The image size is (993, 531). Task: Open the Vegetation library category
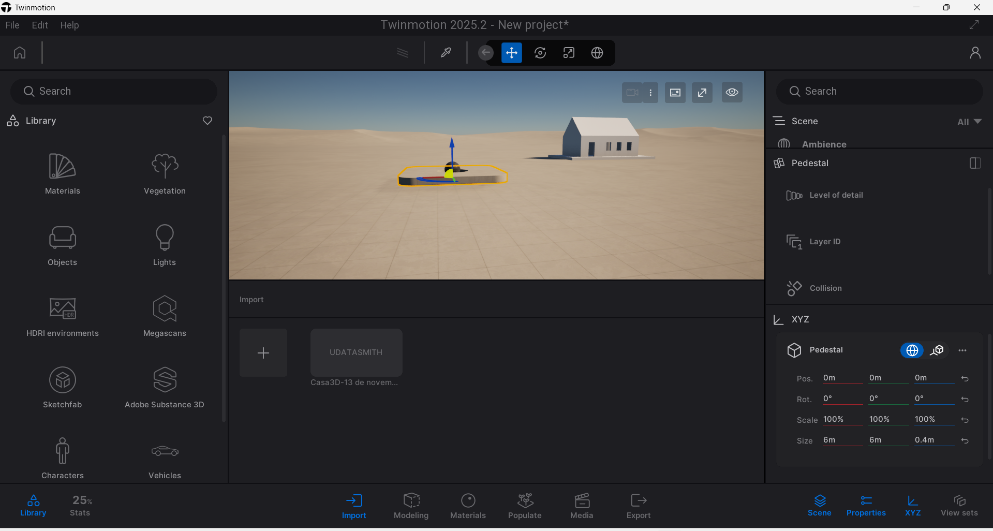point(165,174)
